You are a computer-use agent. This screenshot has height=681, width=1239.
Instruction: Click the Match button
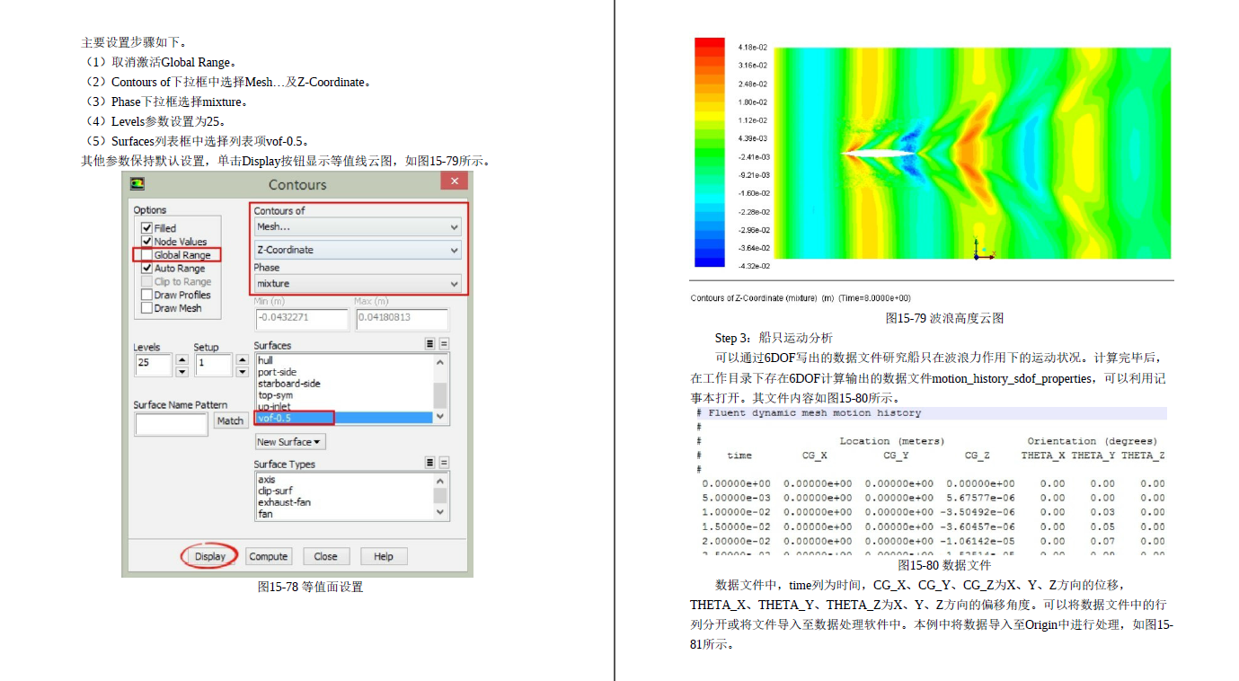tap(232, 420)
